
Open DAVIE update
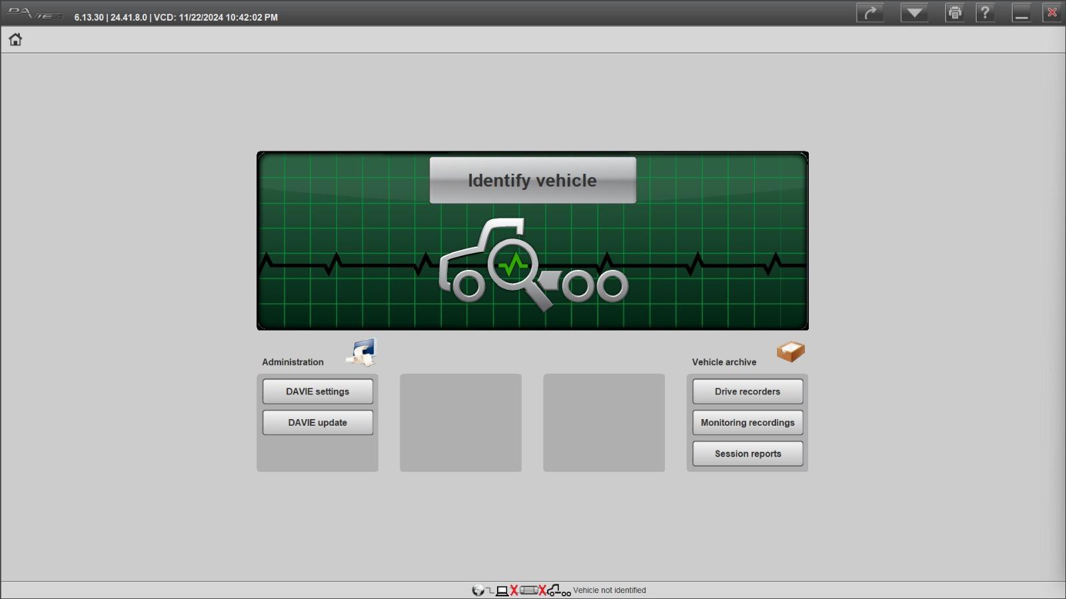coord(318,422)
